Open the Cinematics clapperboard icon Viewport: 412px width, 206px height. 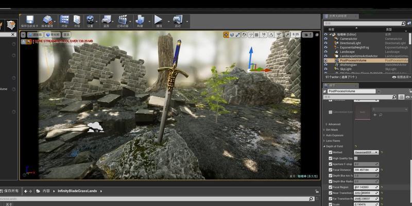(x=123, y=20)
